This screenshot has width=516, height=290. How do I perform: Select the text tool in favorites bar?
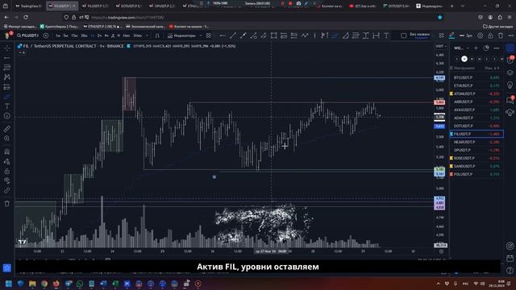point(386,35)
